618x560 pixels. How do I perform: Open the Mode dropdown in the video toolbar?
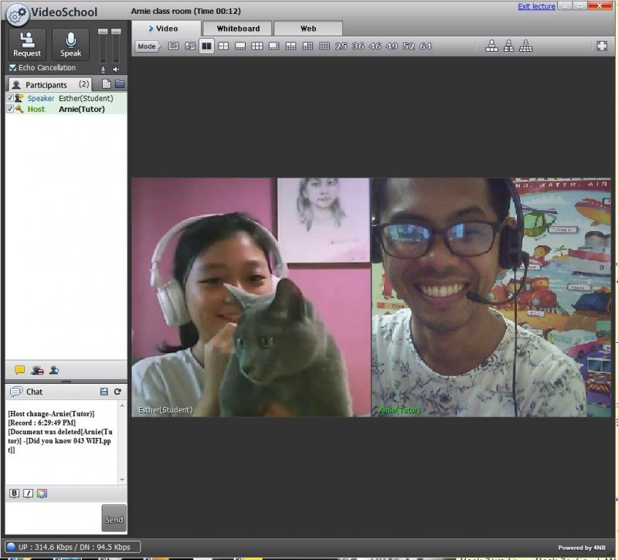coord(147,46)
